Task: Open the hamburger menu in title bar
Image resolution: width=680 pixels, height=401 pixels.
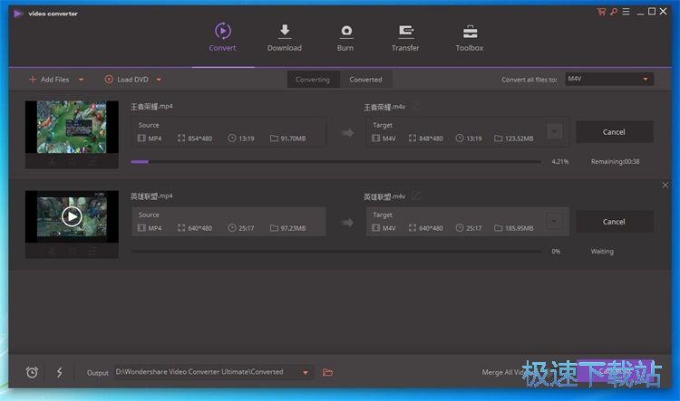Action: pyautogui.click(x=626, y=13)
